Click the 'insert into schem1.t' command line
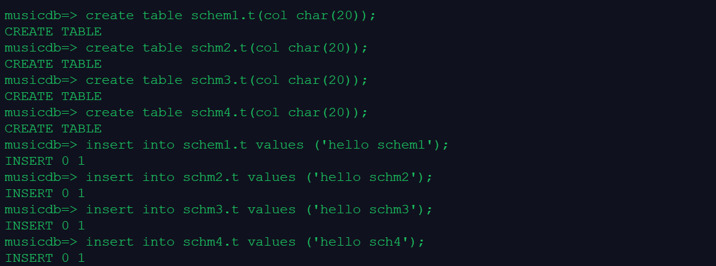Viewport: 716px width, 266px height. click(267, 144)
